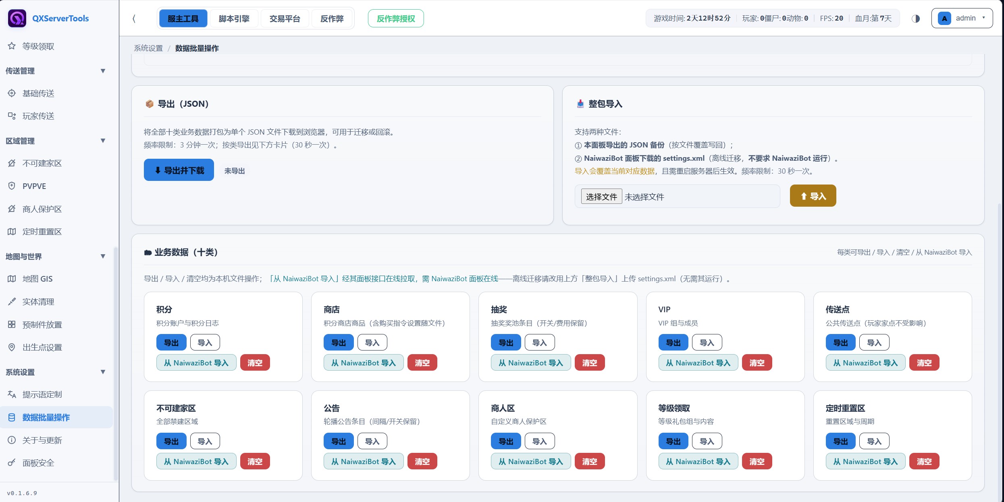The image size is (1004, 502).
Task: Open 商人保护区 sidebar icon
Action: pyautogui.click(x=12, y=209)
